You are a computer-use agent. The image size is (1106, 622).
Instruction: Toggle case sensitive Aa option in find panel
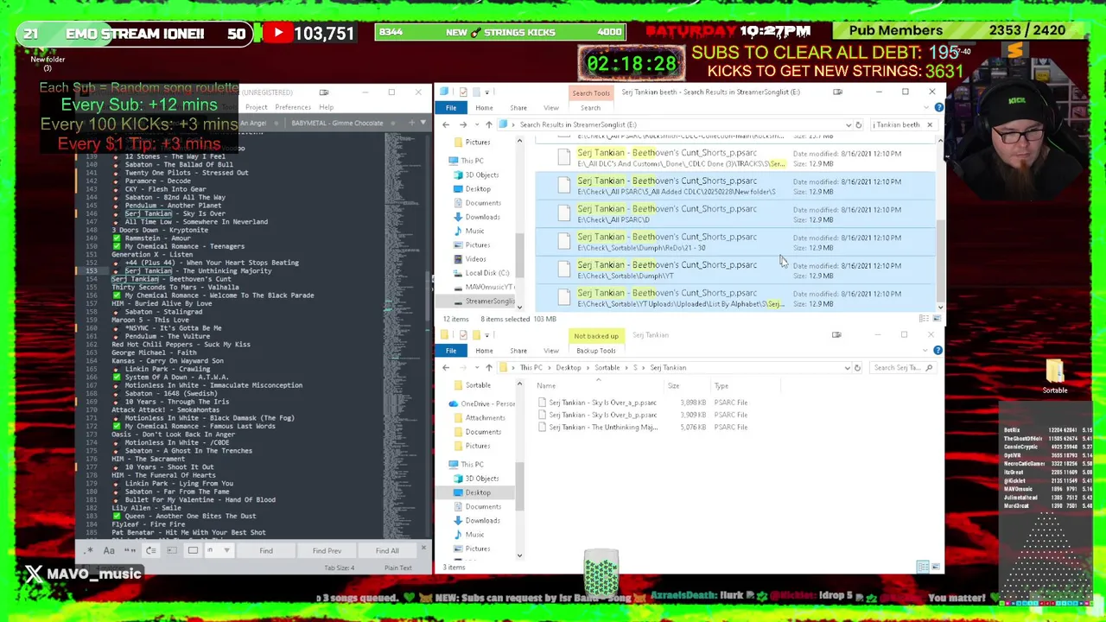point(109,550)
